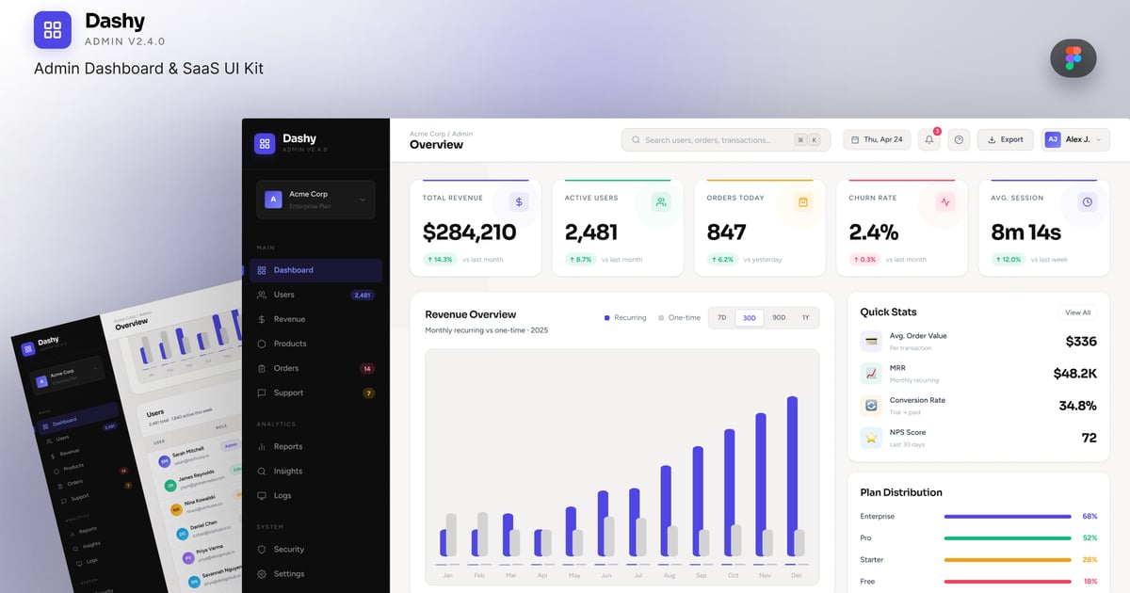Viewport: 1130px width, 593px height.
Task: Click the Churn Rate pulse icon
Action: tap(945, 201)
